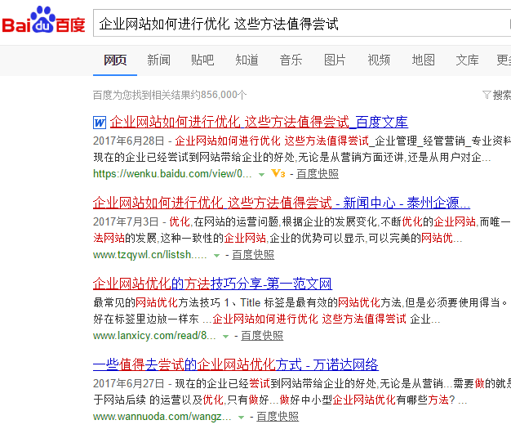Switch to the 新闻 tab
The height and width of the screenshot is (429, 511).
[x=159, y=60]
